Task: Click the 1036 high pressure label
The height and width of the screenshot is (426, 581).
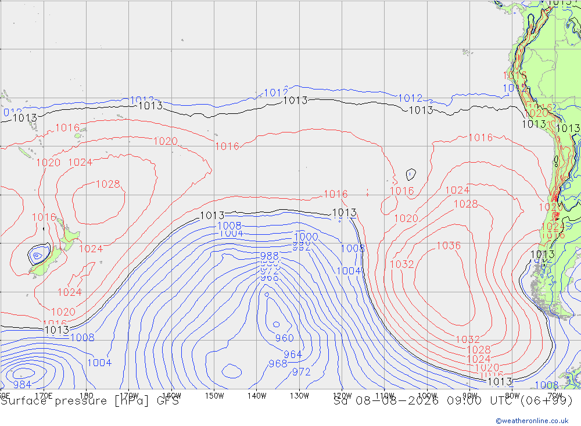Action: click(449, 246)
